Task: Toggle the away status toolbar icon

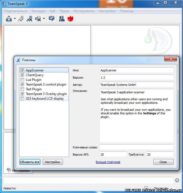Action: tap(21, 19)
